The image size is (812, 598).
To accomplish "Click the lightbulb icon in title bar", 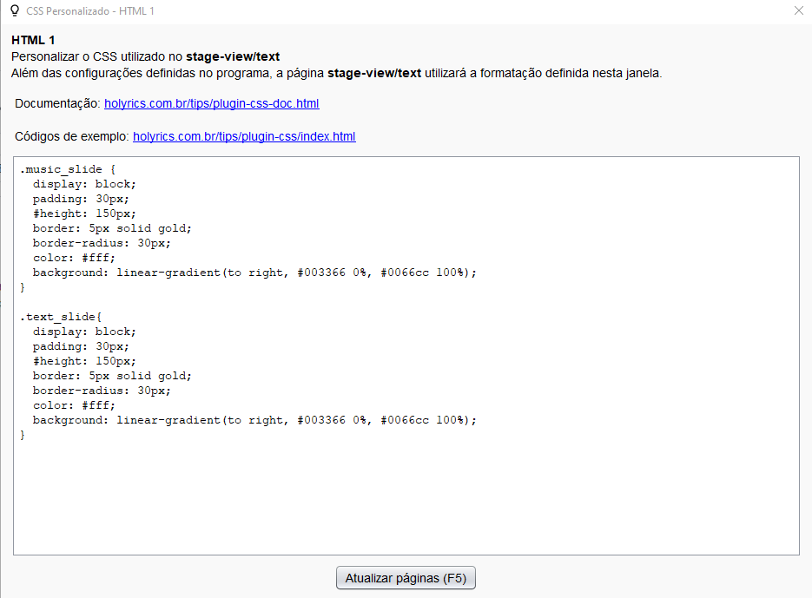I will [15, 10].
